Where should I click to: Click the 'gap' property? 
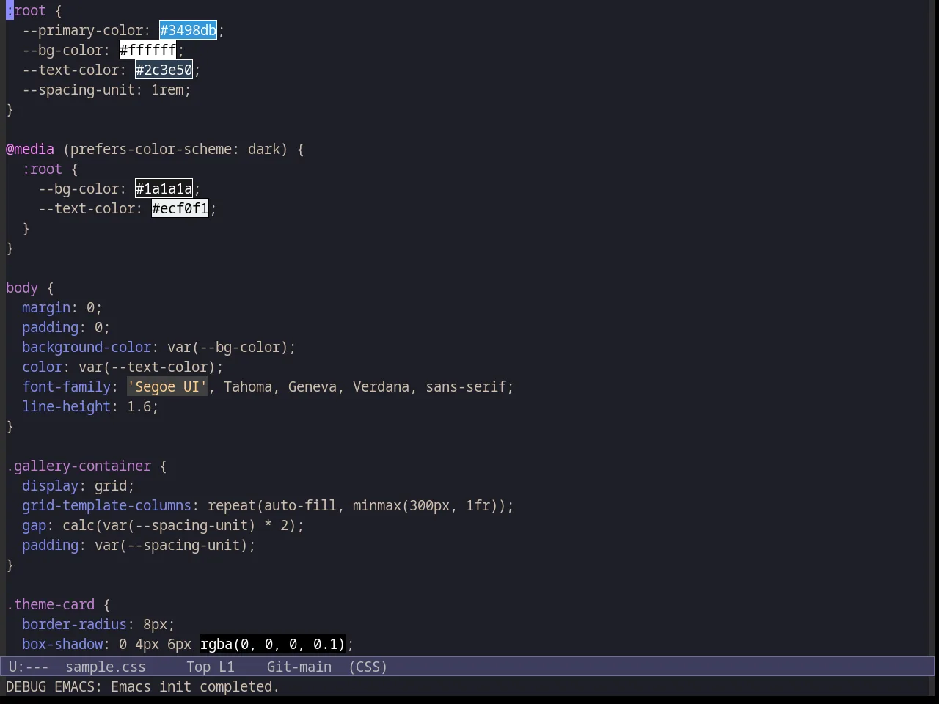(x=34, y=525)
